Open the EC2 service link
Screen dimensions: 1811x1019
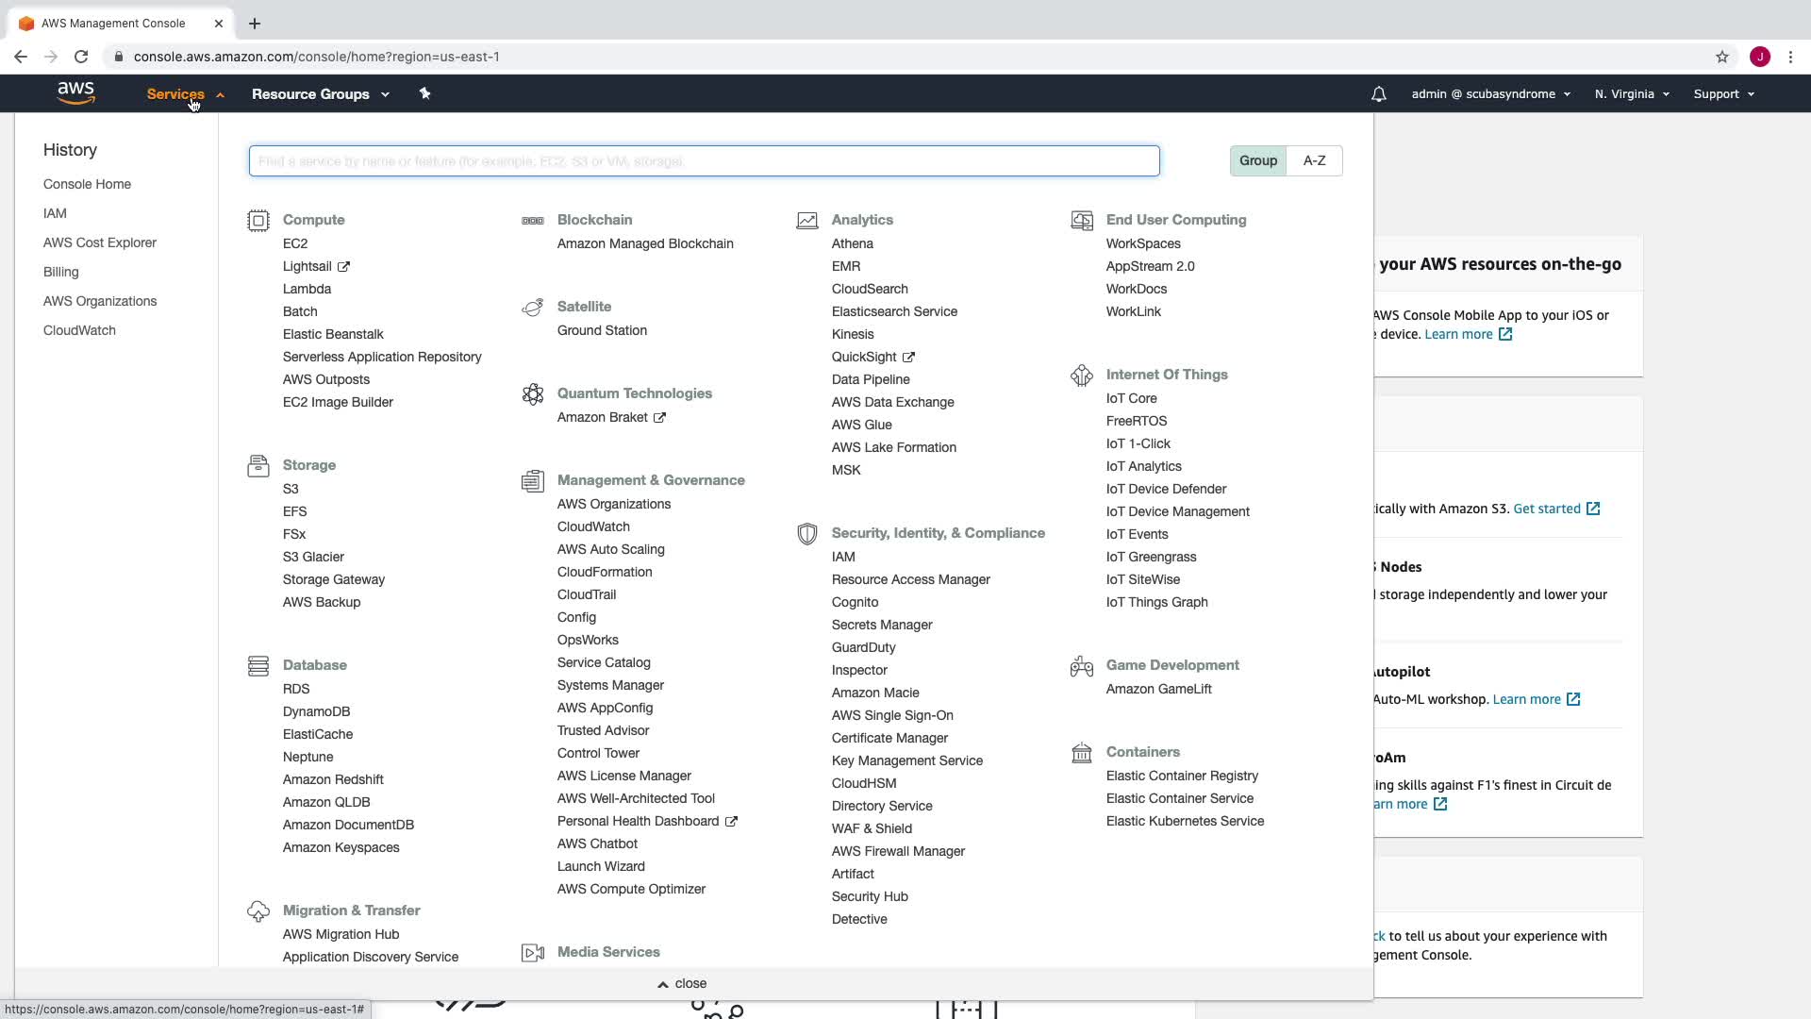295,243
